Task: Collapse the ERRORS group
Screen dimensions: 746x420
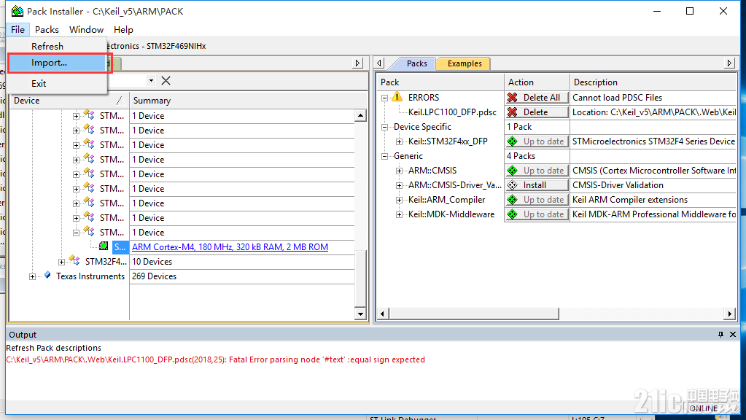Action: [384, 98]
